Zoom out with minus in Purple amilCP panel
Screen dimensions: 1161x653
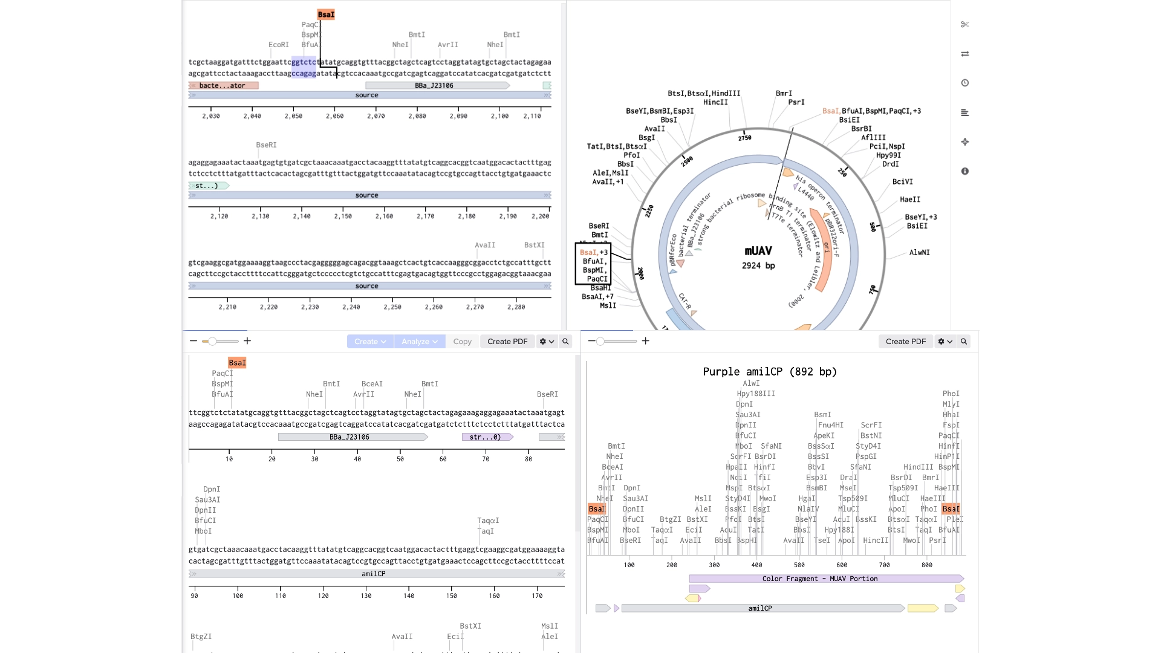[x=591, y=341]
